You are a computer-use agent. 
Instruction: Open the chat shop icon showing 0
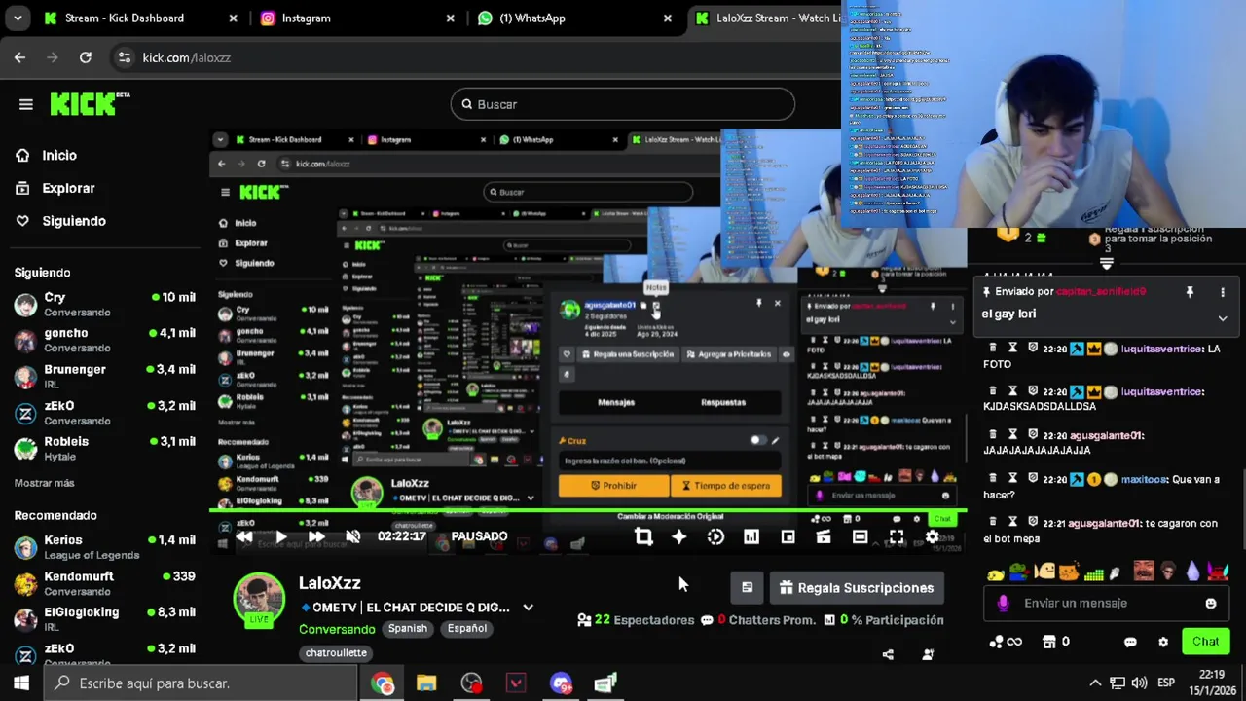[x=1056, y=642]
